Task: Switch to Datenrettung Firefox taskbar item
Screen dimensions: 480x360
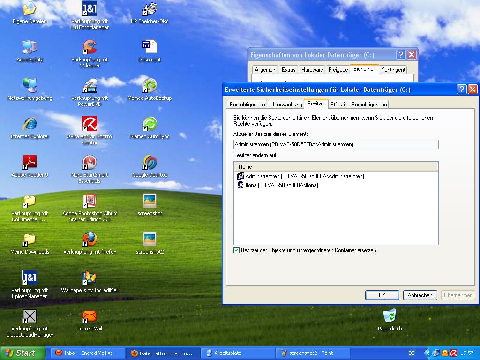Action: pos(164,353)
